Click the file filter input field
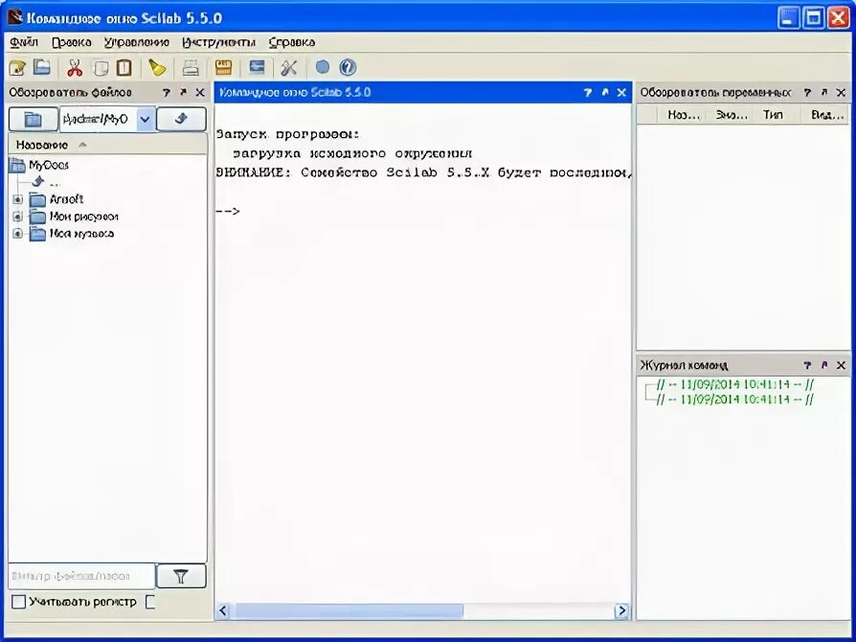Screen dimensions: 856x642 (81, 576)
